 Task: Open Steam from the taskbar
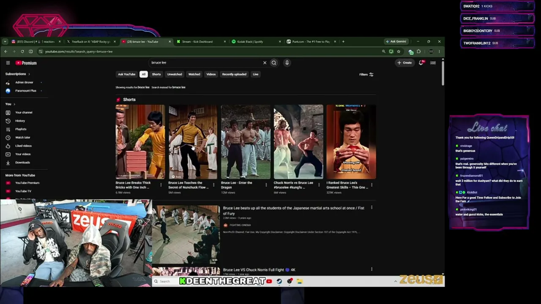pyautogui.click(x=279, y=281)
